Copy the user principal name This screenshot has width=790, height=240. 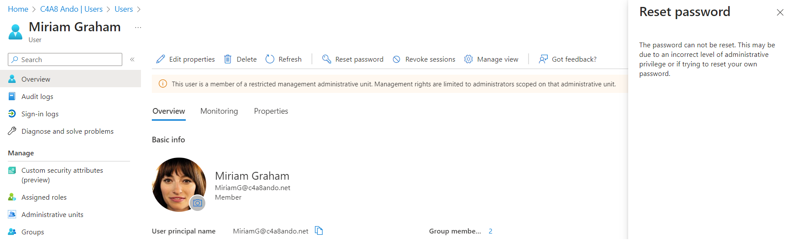(319, 231)
